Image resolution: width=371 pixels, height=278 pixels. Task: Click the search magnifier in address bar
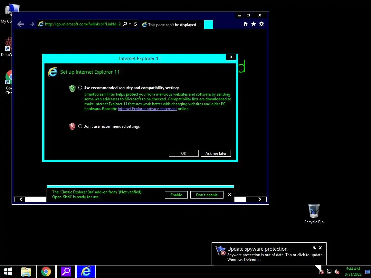click(x=125, y=24)
